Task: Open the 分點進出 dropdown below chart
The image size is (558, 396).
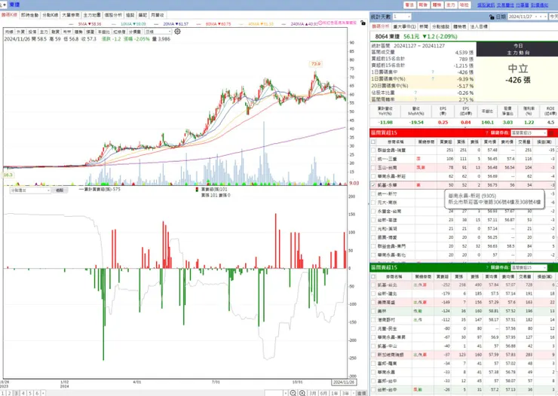Action: tap(30, 190)
